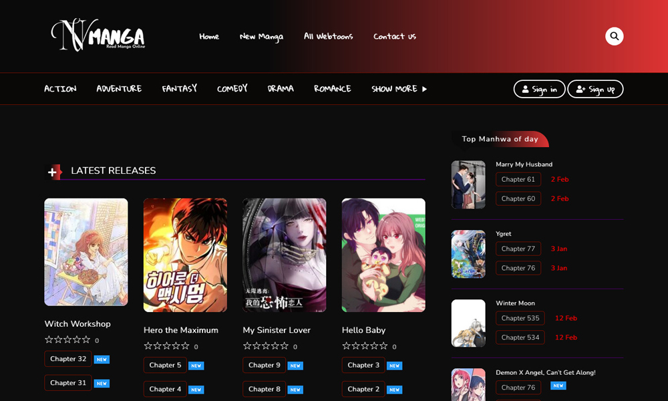This screenshot has width=668, height=401.
Task: Click the NV Manga logo
Action: tap(98, 35)
